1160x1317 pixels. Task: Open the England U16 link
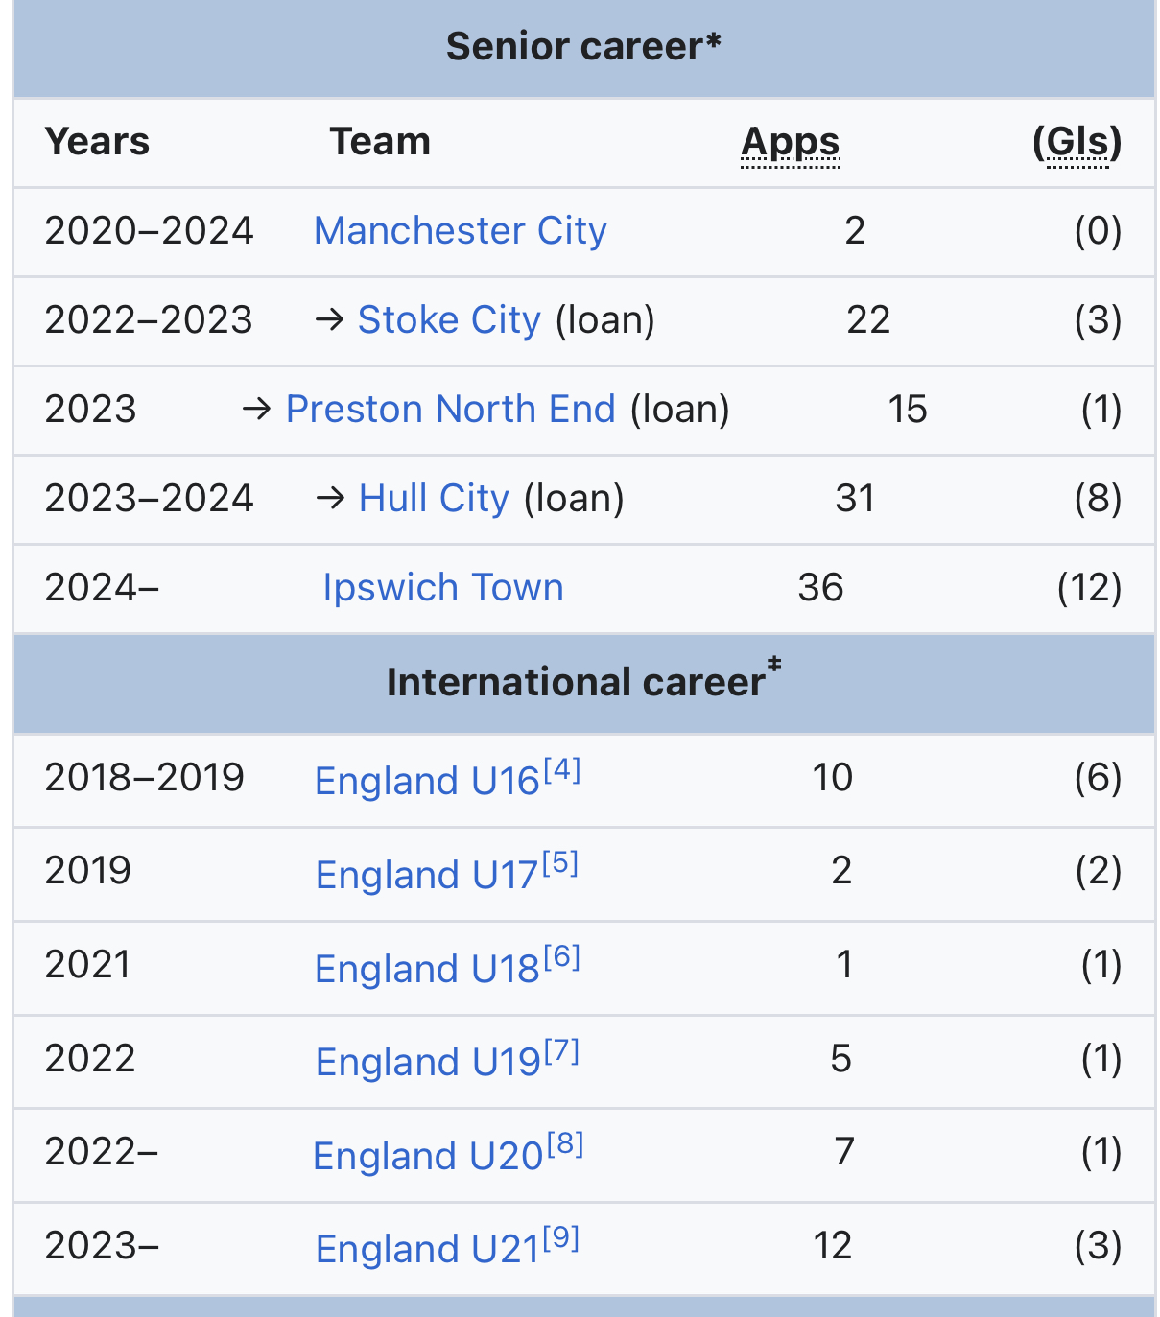(427, 781)
